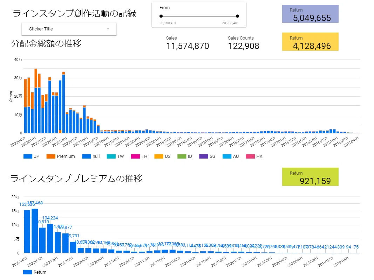Click the 20220401 x-axis label in the top chart
The height and width of the screenshot is (280, 374).
(60, 142)
